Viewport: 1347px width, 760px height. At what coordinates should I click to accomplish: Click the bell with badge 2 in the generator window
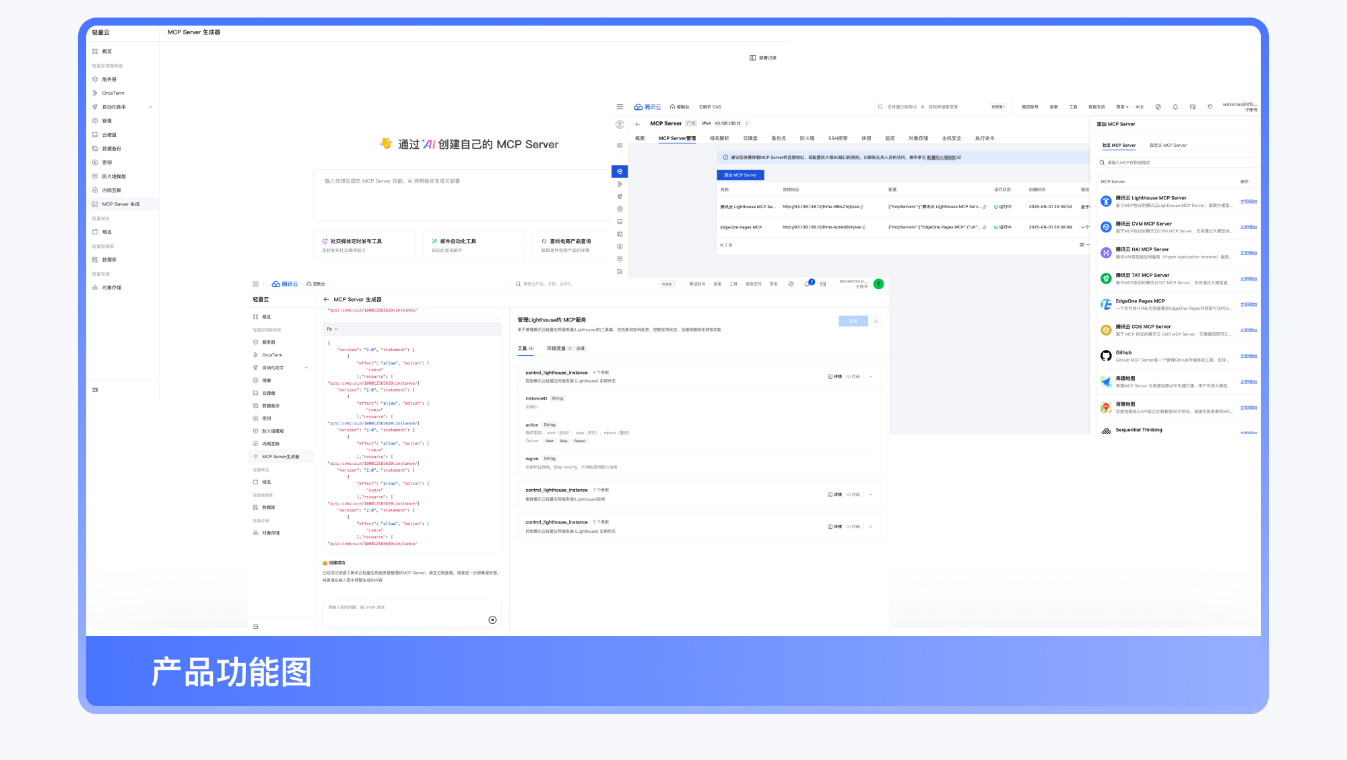pos(808,284)
